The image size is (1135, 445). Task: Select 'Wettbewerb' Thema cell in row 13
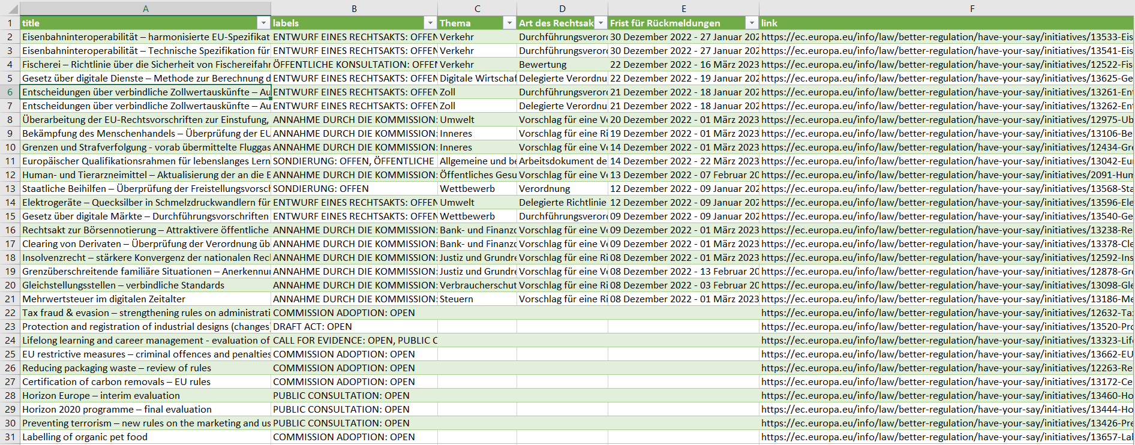477,188
